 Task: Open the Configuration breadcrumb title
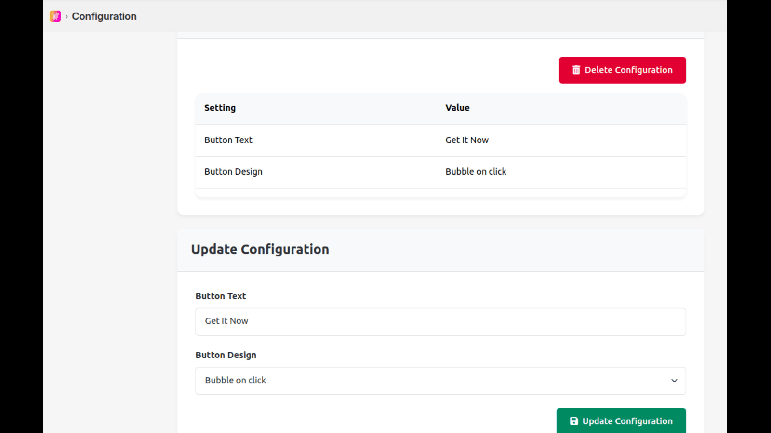coord(104,16)
